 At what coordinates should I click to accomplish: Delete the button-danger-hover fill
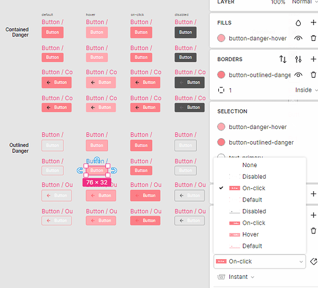313,38
